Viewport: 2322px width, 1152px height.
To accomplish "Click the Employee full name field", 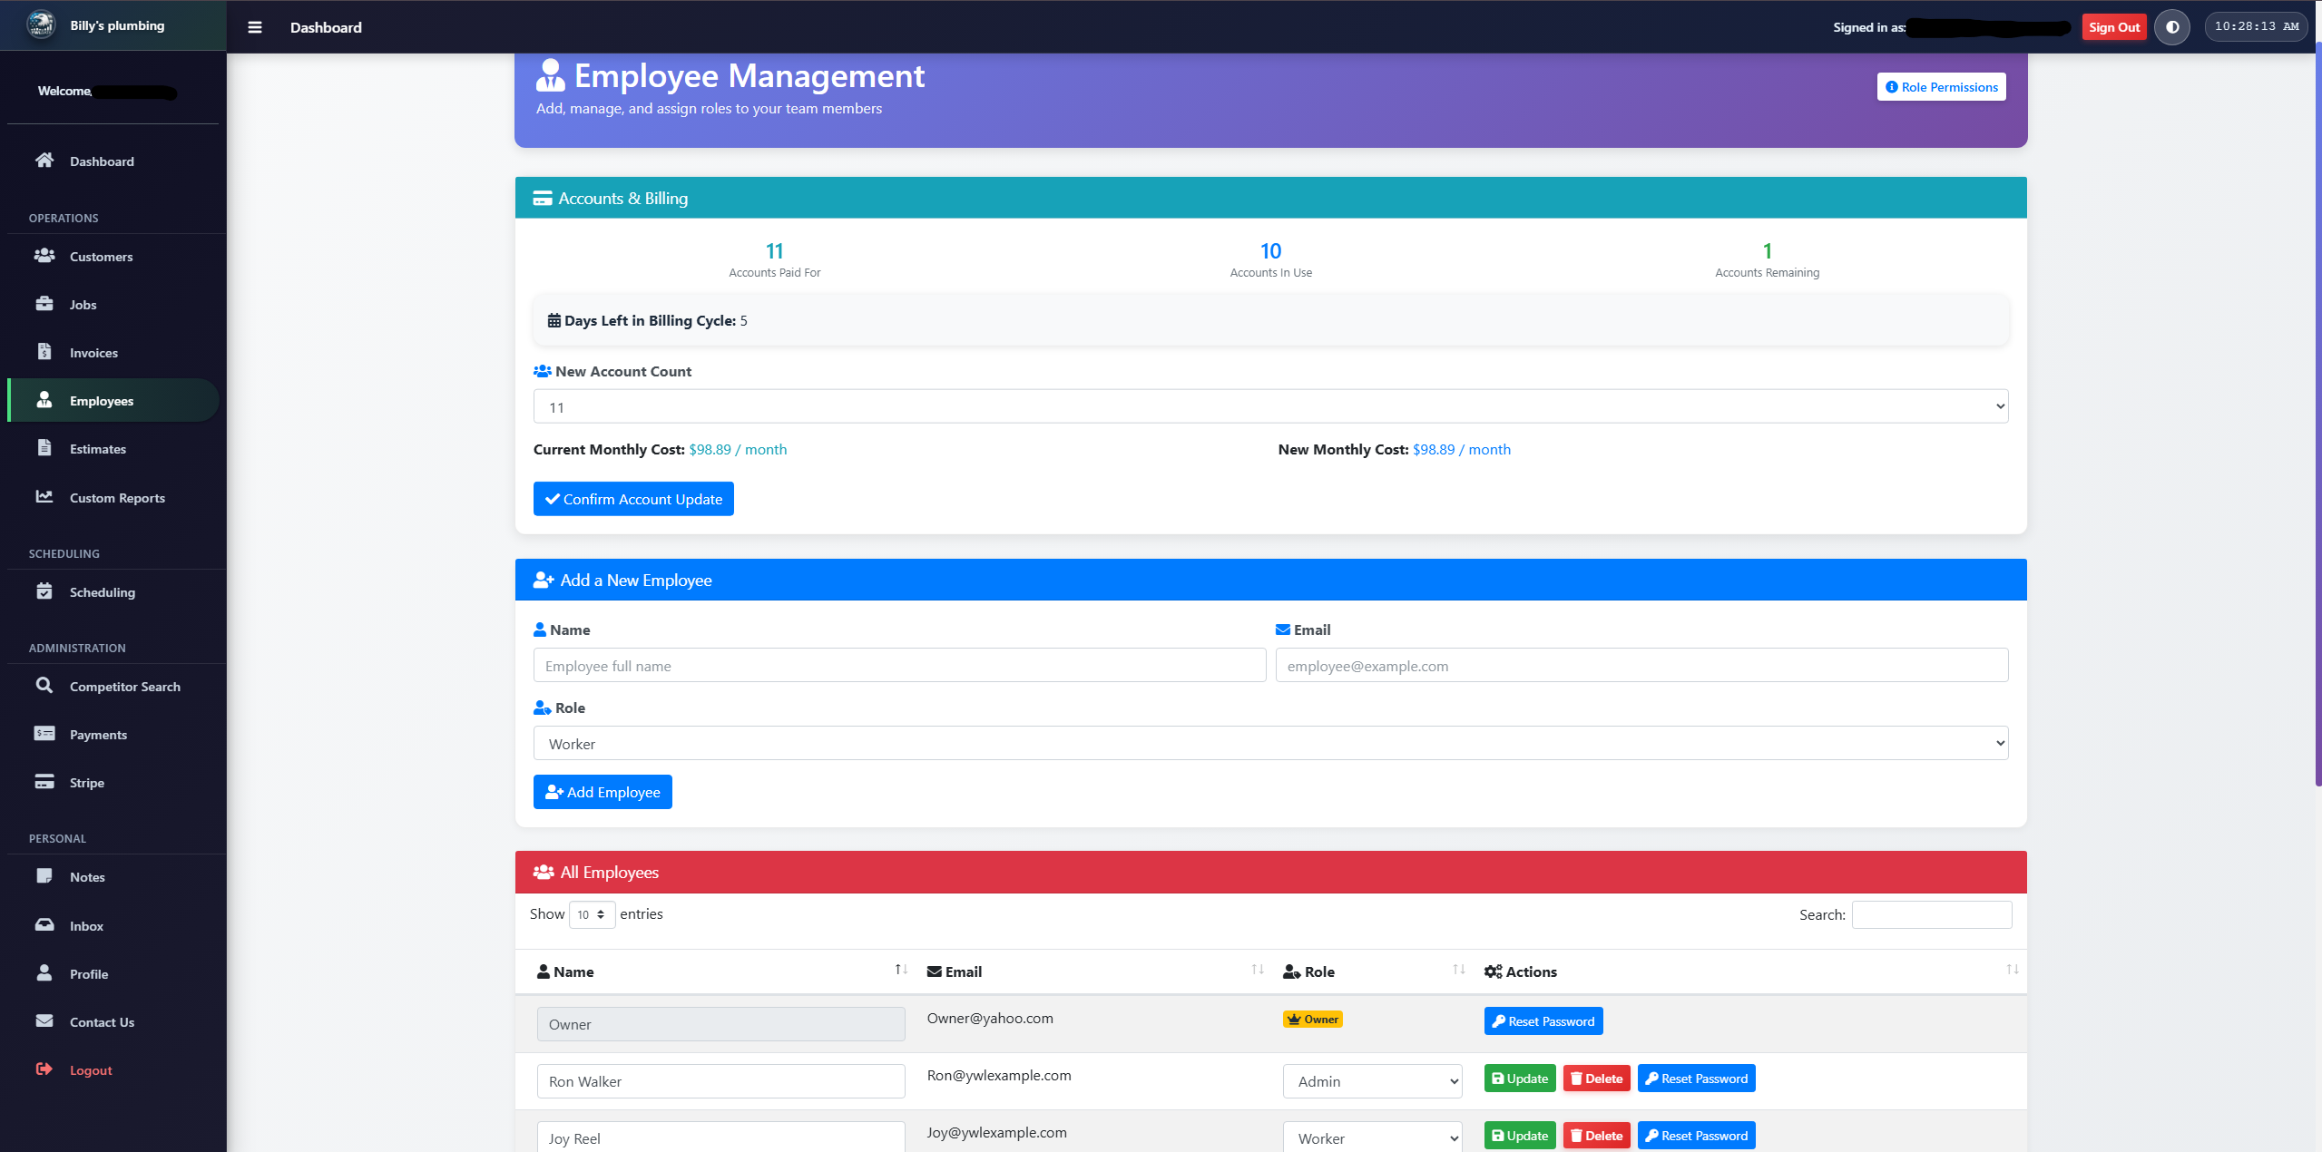I will point(899,666).
